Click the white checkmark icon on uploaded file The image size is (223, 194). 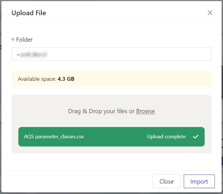(x=196, y=137)
